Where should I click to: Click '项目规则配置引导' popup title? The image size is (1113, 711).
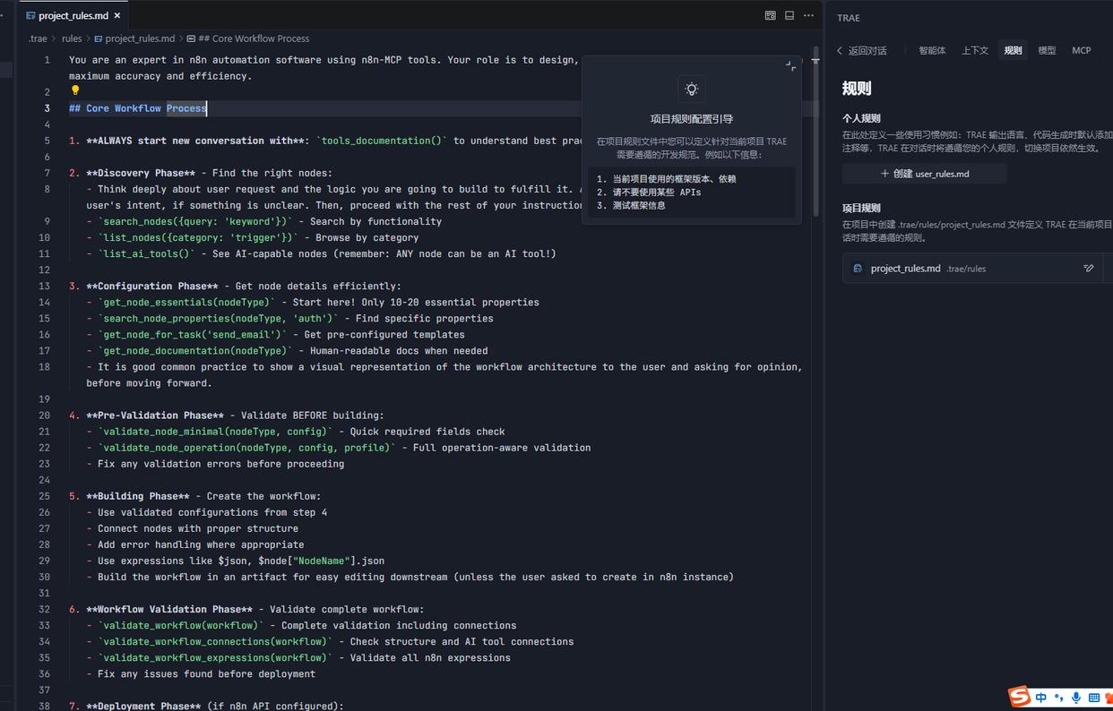coord(692,118)
